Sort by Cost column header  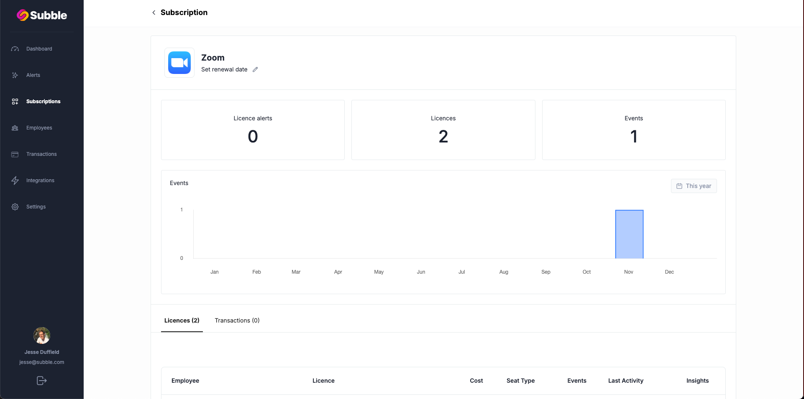pyautogui.click(x=476, y=381)
